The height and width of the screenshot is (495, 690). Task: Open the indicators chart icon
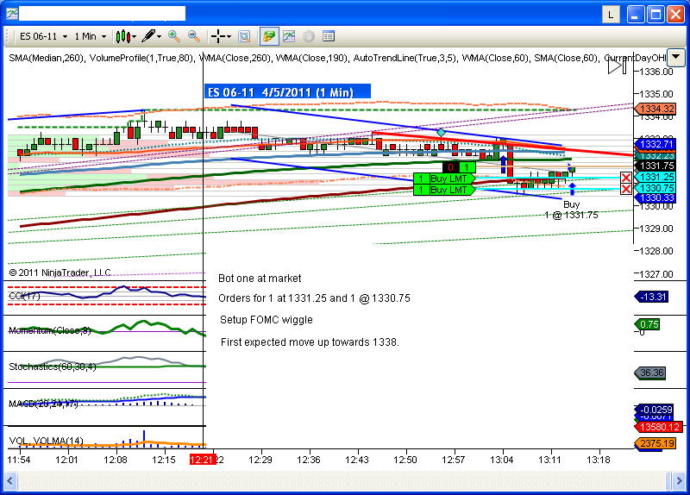pyautogui.click(x=289, y=36)
